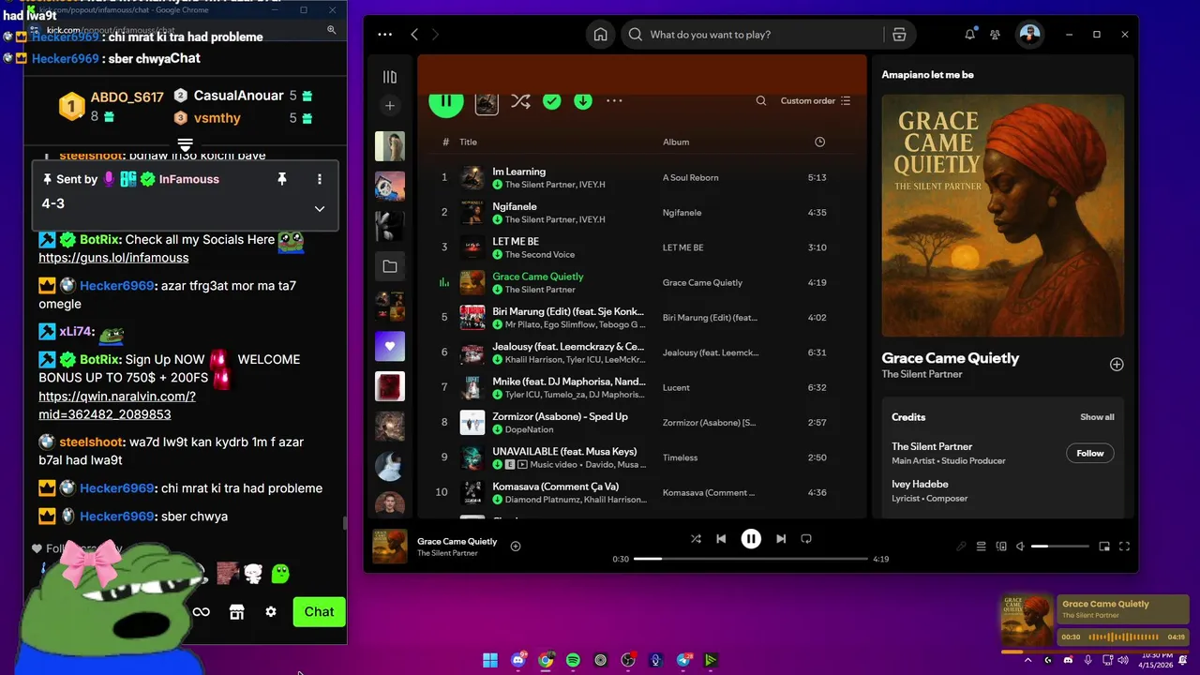Image resolution: width=1200 pixels, height=675 pixels.
Task: Skip to the next track
Action: pos(781,539)
